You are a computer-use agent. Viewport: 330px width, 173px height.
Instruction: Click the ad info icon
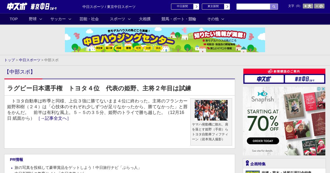click(x=319, y=89)
